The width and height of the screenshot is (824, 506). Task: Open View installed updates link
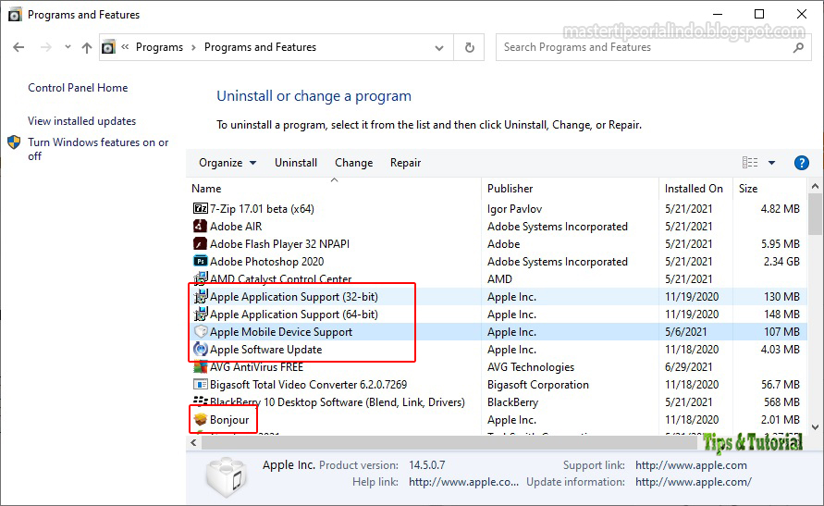(x=81, y=121)
